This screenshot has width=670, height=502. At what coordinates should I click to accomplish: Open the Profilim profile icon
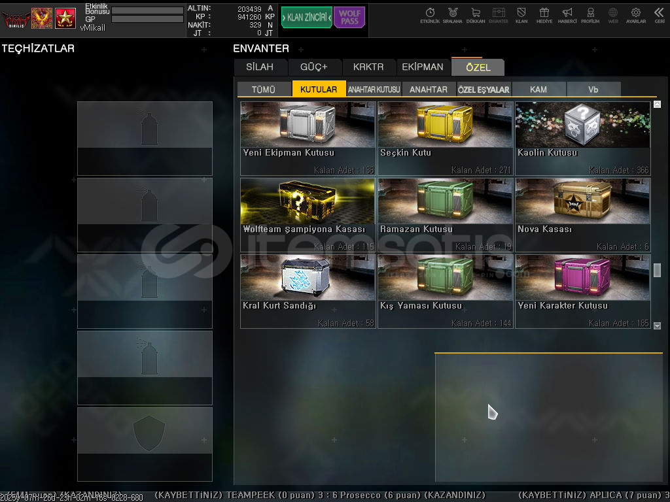click(590, 16)
